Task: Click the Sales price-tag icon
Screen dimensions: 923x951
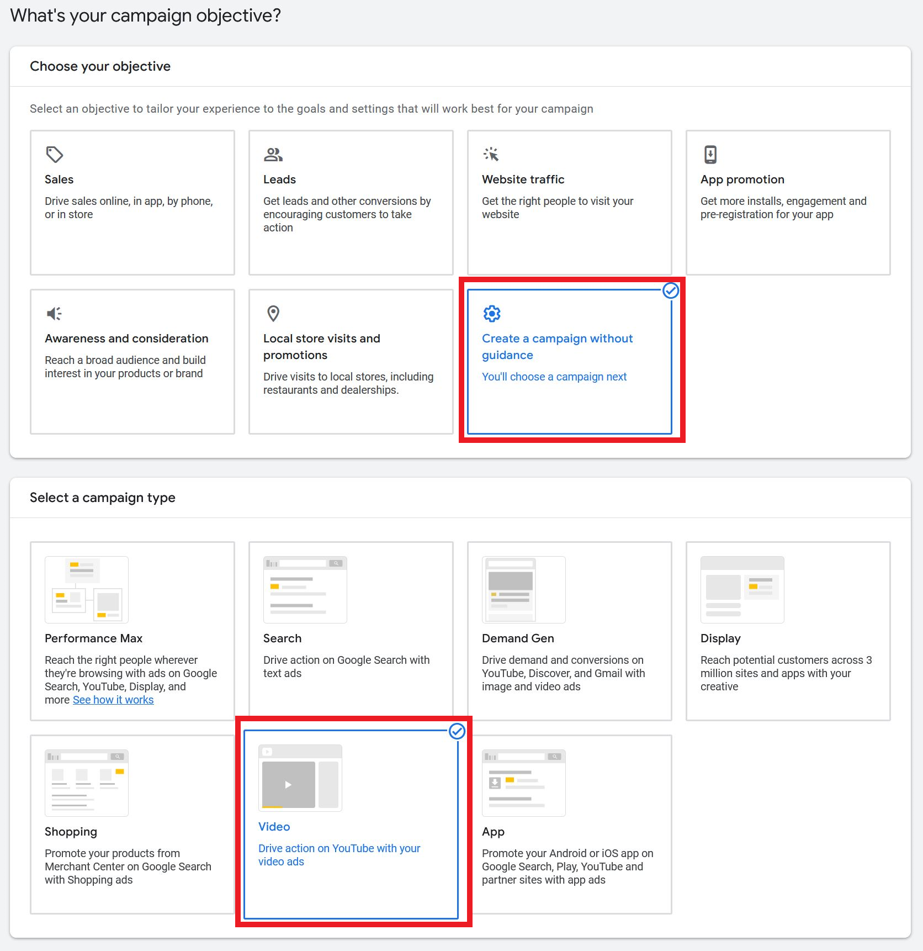Action: pos(53,155)
